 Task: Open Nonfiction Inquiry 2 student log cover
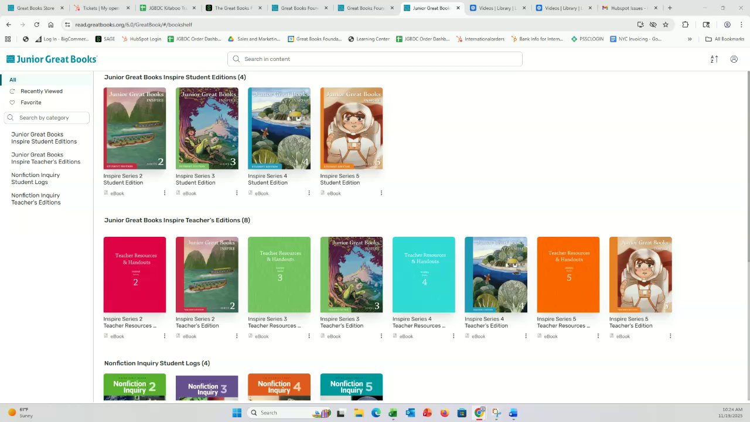[135, 387]
